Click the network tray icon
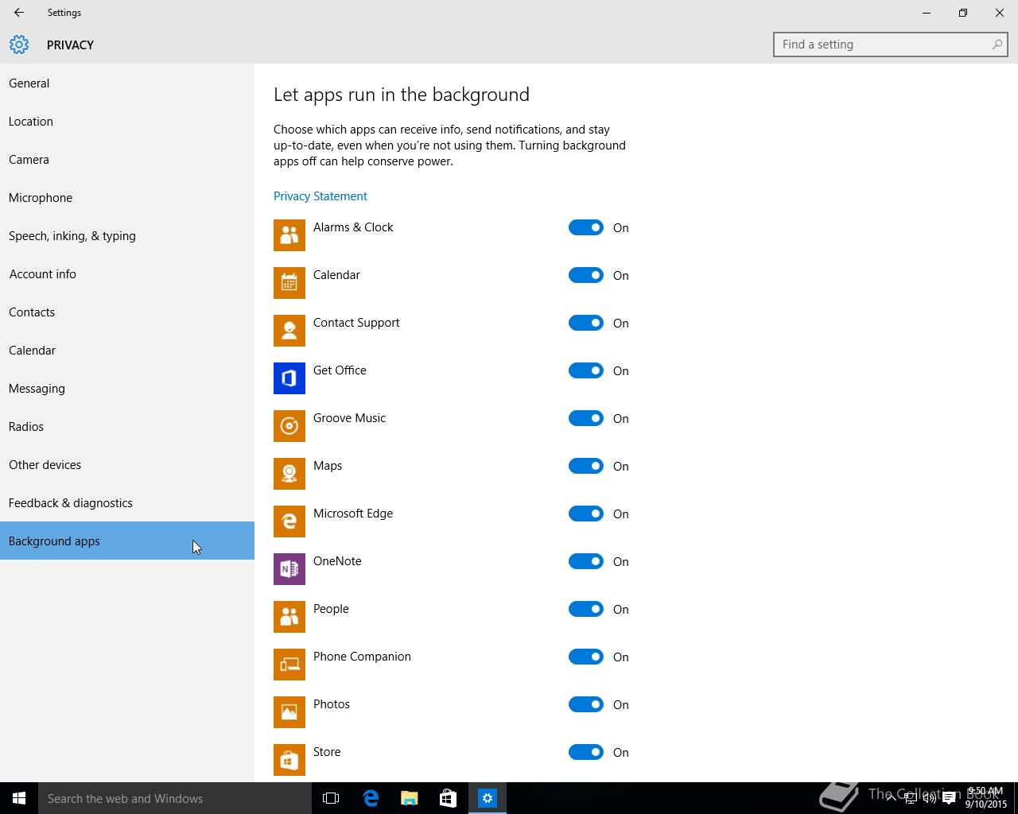 (x=910, y=798)
